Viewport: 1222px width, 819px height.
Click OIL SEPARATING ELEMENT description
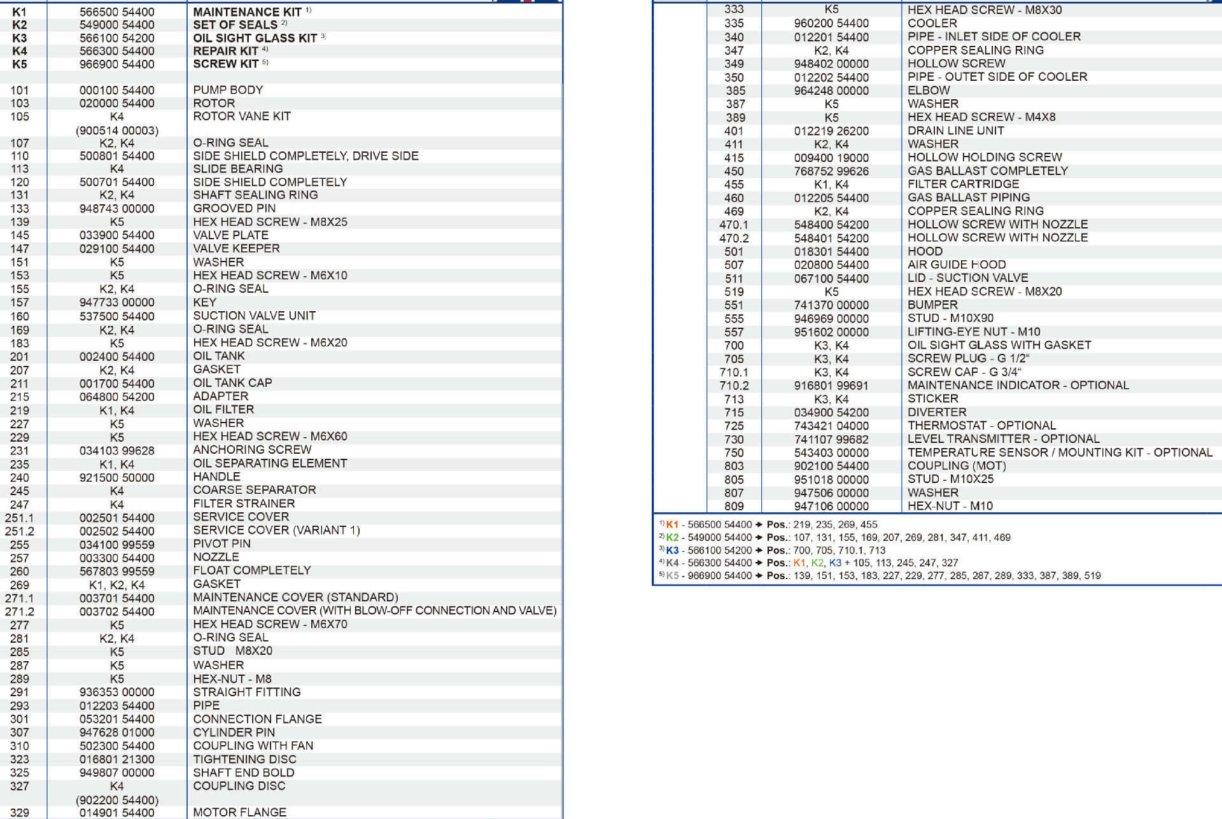coord(270,464)
